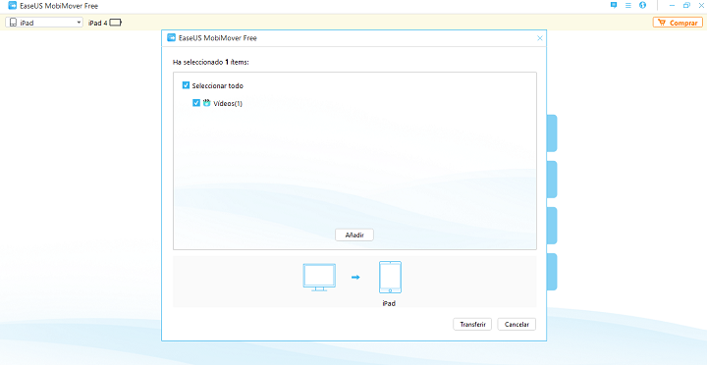Image resolution: width=707 pixels, height=365 pixels.
Task: Click the EaseUS logo in main title bar
Action: (13, 6)
